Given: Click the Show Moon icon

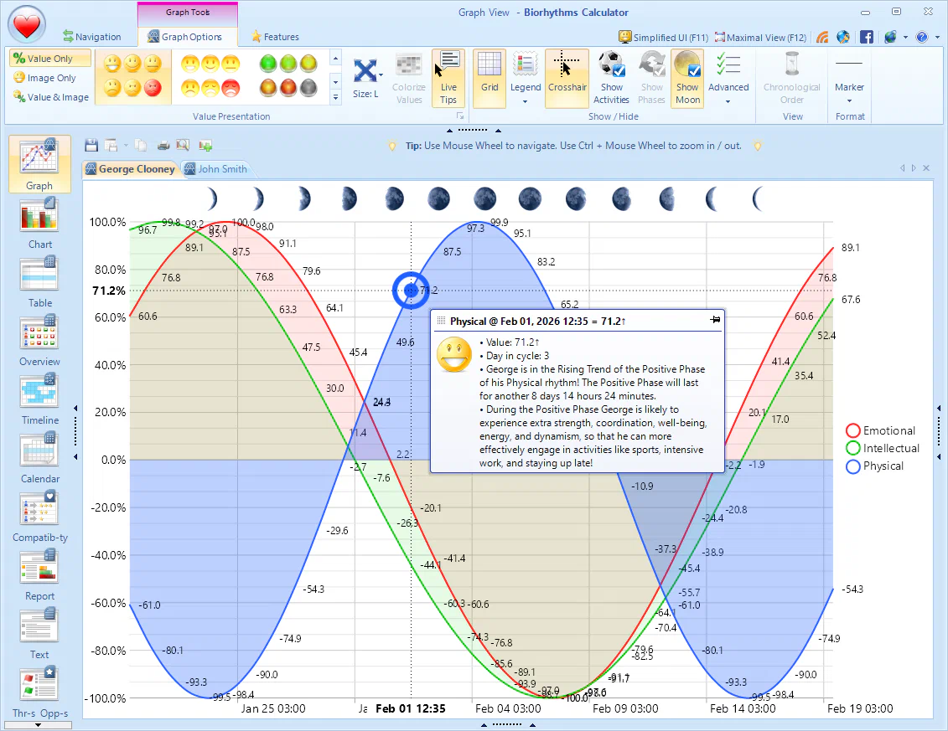Looking at the screenshot, I should (x=687, y=75).
